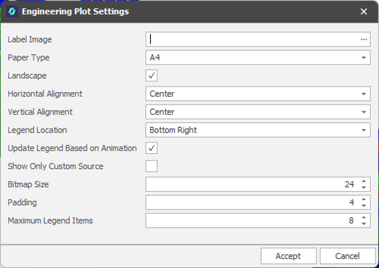Enable Show Only Custom Source checkbox
Screen dimensions: 379x268
[x=152, y=166]
